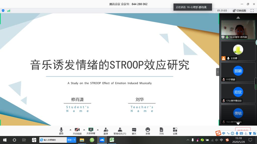Expand video options arrow beside 开启视频
The width and height of the screenshot is (257, 144).
pos(84,130)
